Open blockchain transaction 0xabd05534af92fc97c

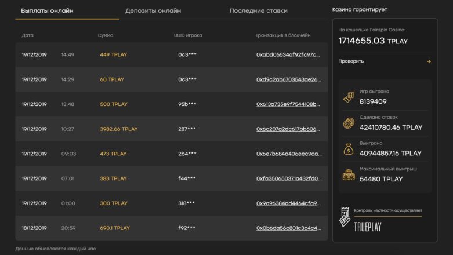[288, 55]
